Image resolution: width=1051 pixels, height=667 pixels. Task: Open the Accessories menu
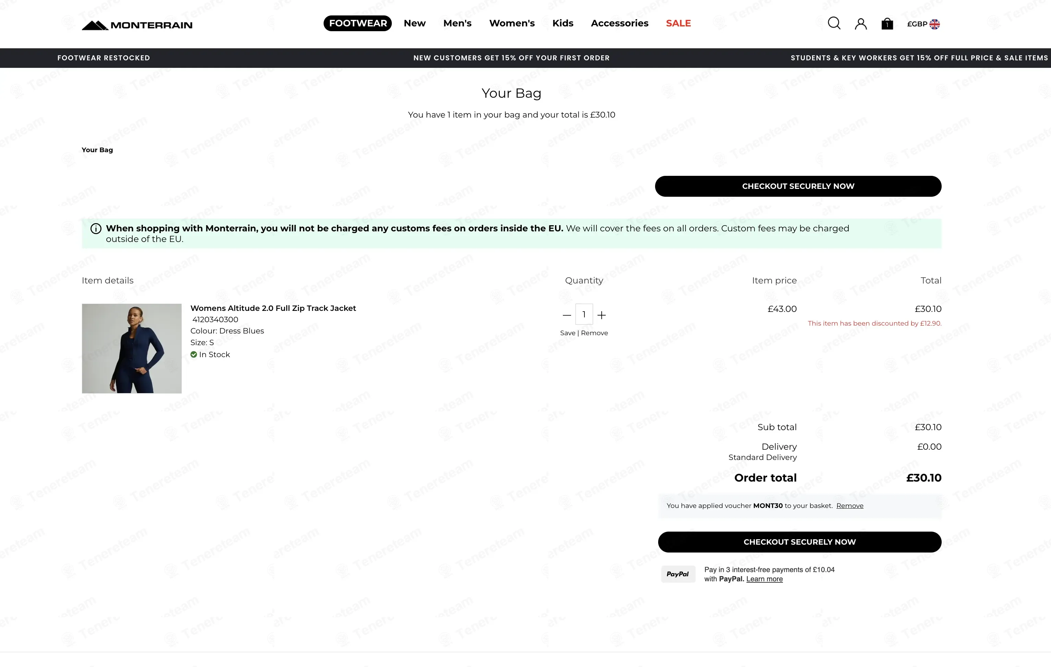(619, 23)
